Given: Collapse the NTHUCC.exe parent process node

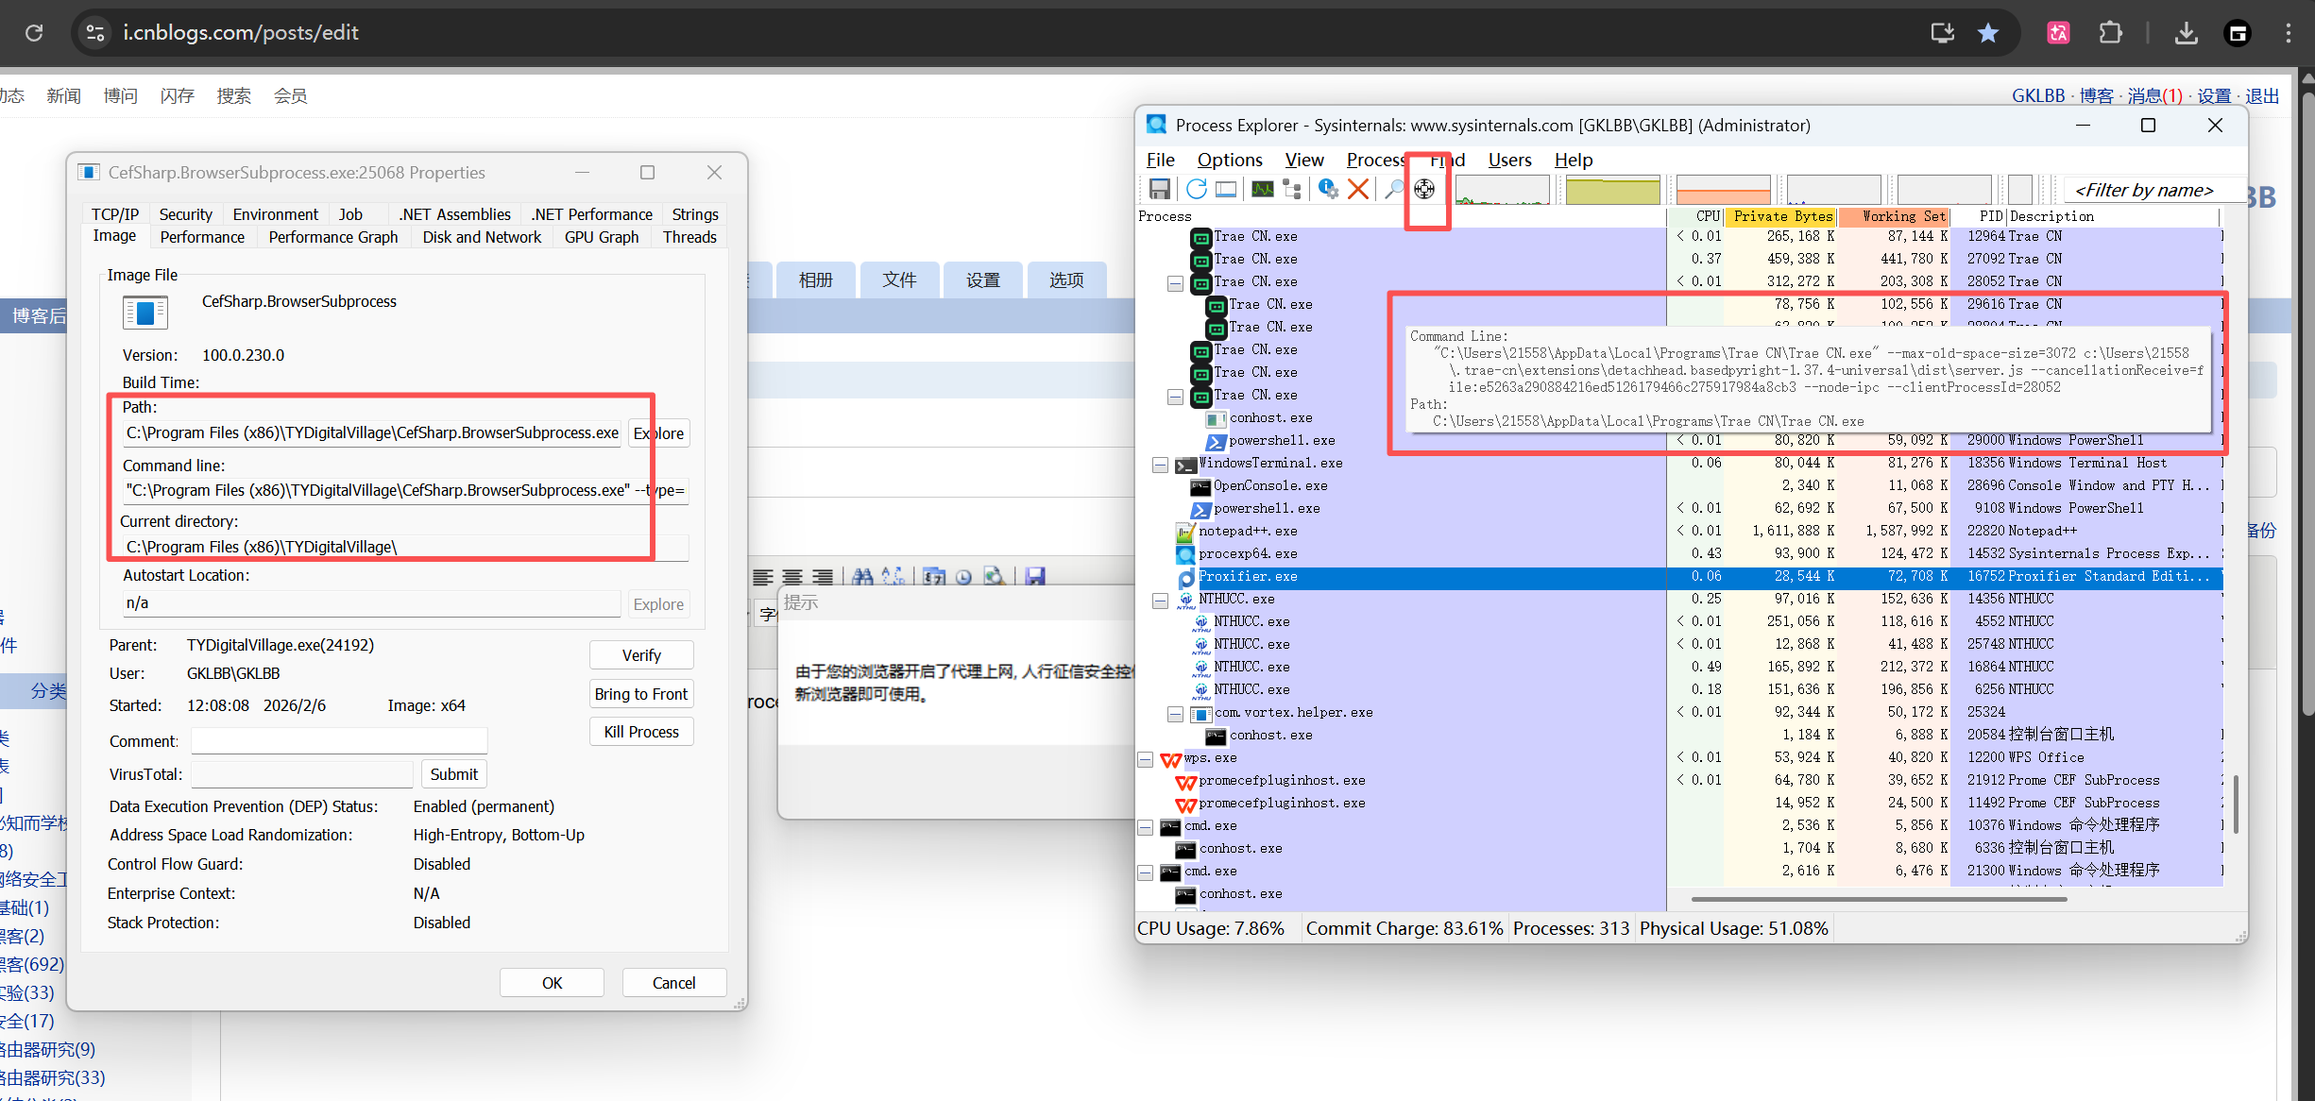Looking at the screenshot, I should click(x=1160, y=600).
